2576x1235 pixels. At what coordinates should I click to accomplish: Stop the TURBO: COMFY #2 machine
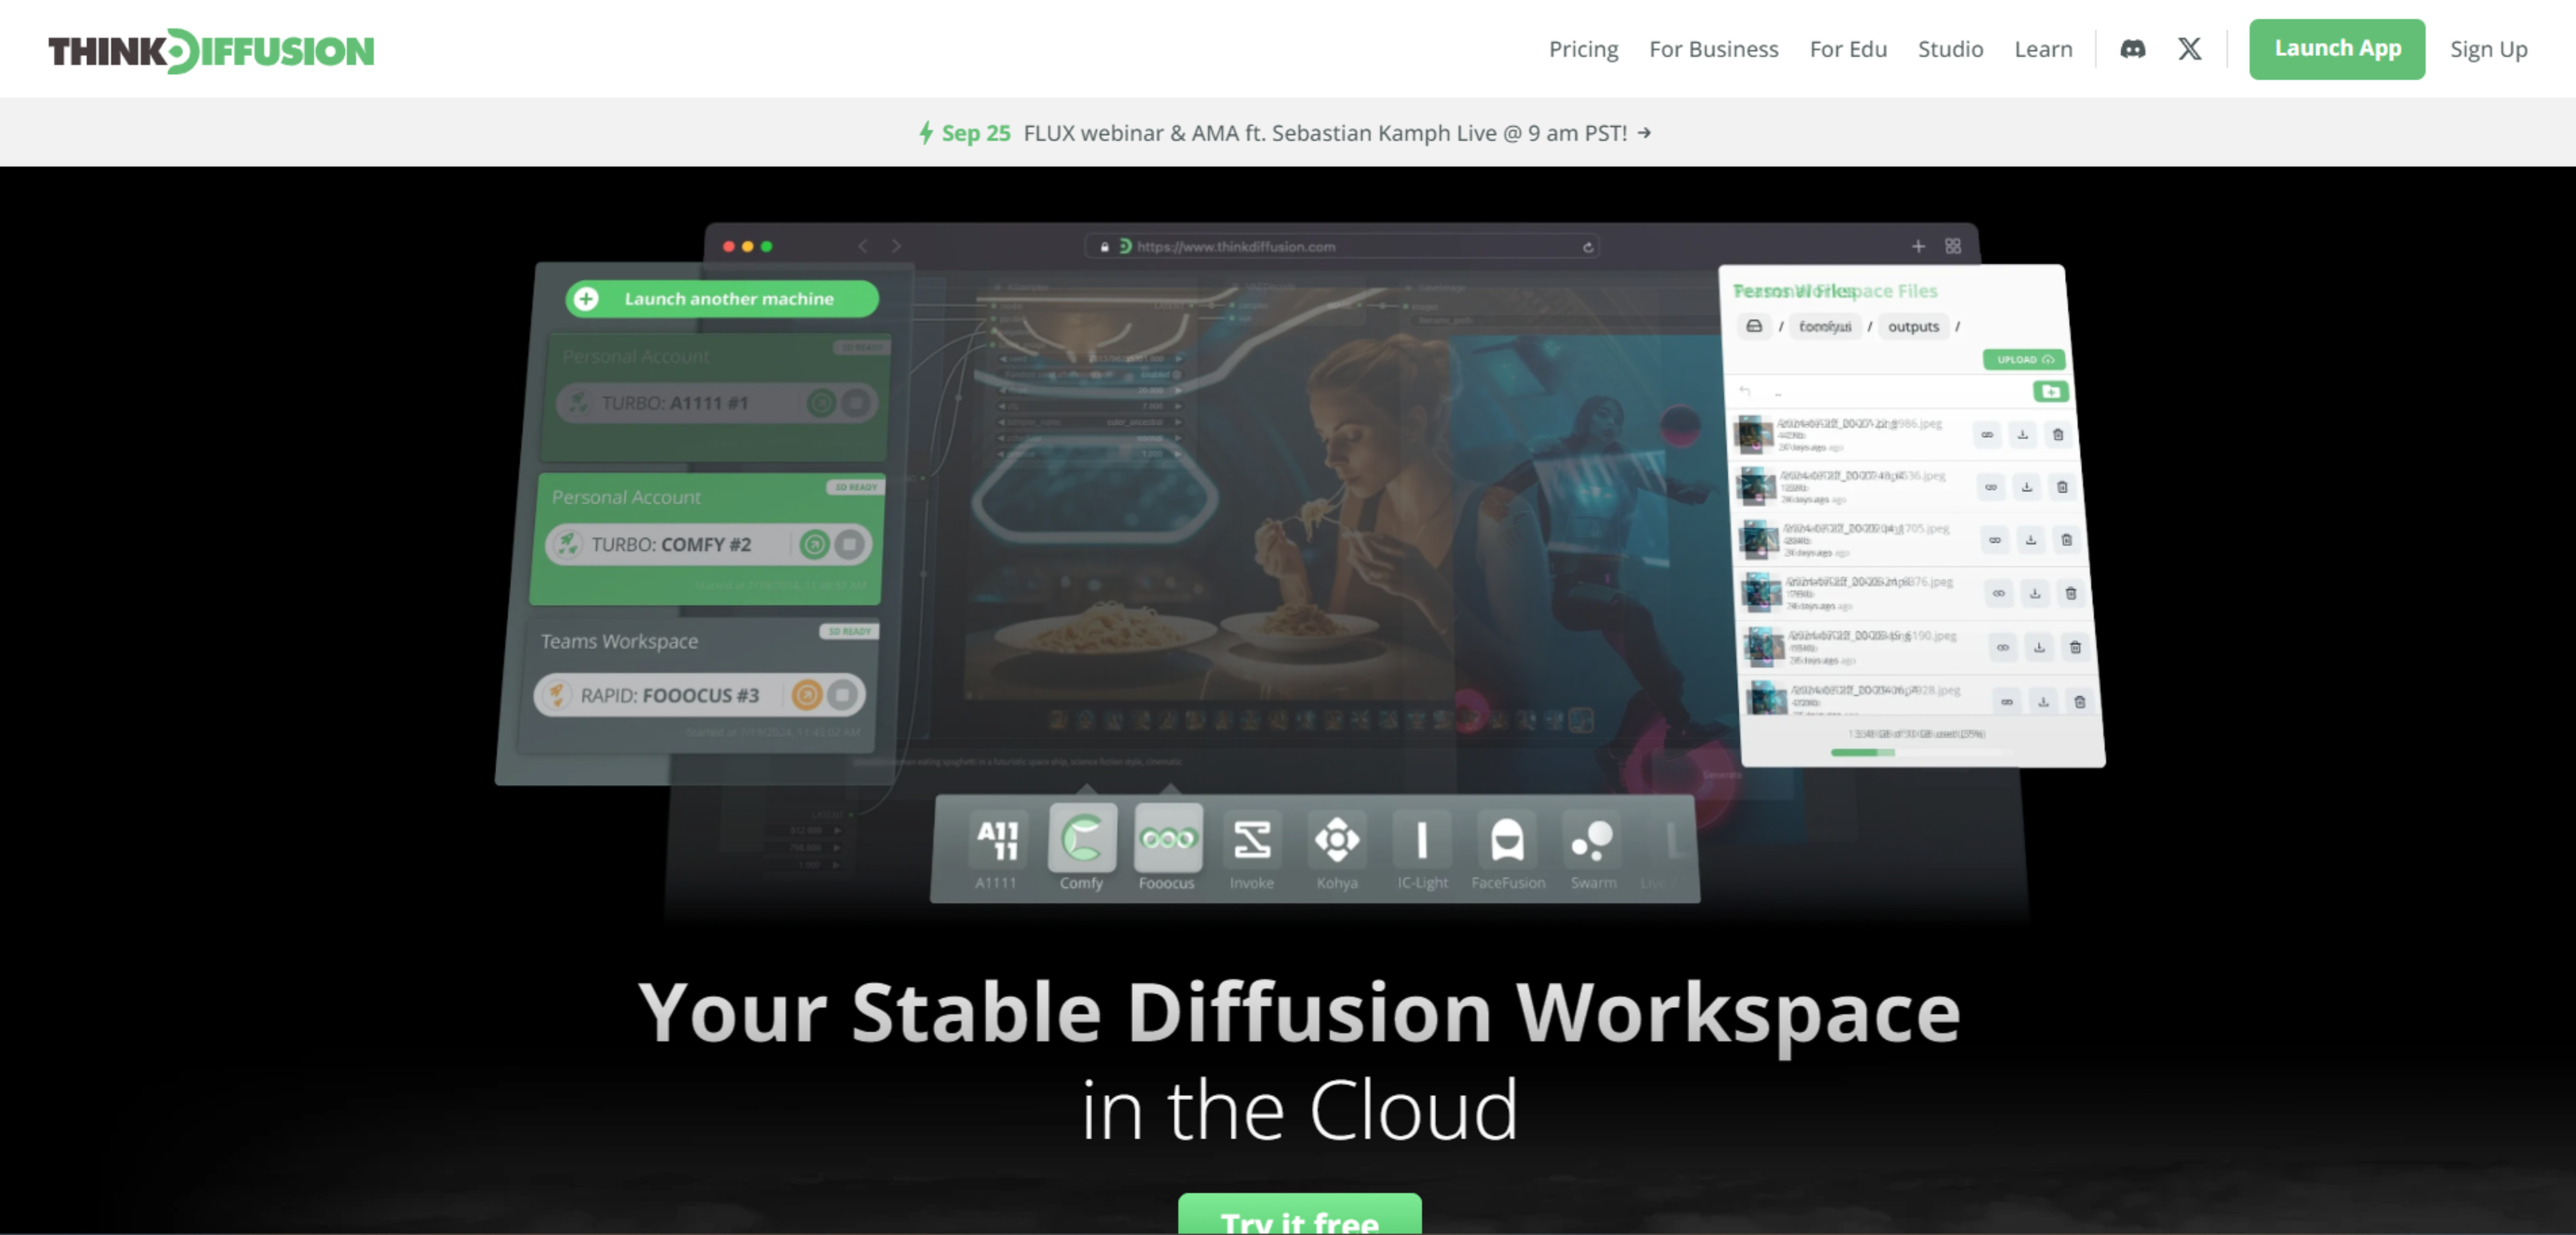point(850,543)
